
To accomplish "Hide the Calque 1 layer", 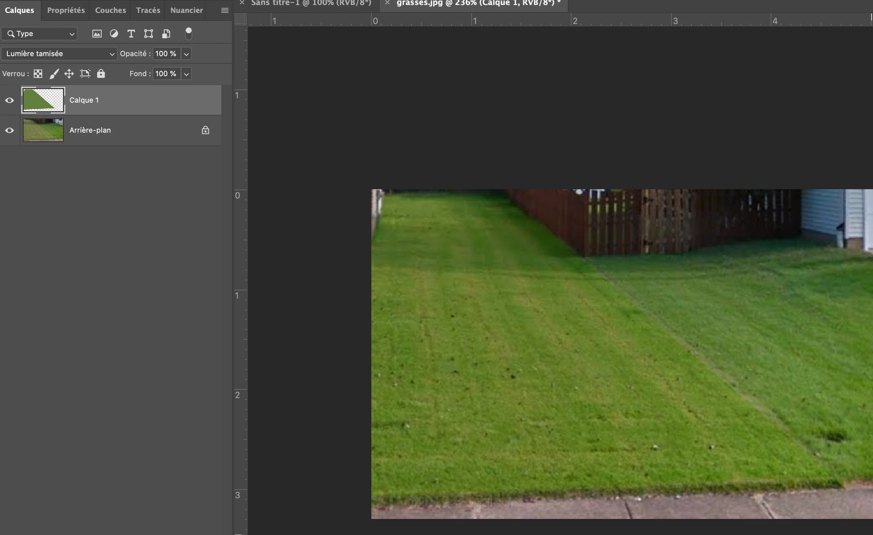I will coord(10,100).
